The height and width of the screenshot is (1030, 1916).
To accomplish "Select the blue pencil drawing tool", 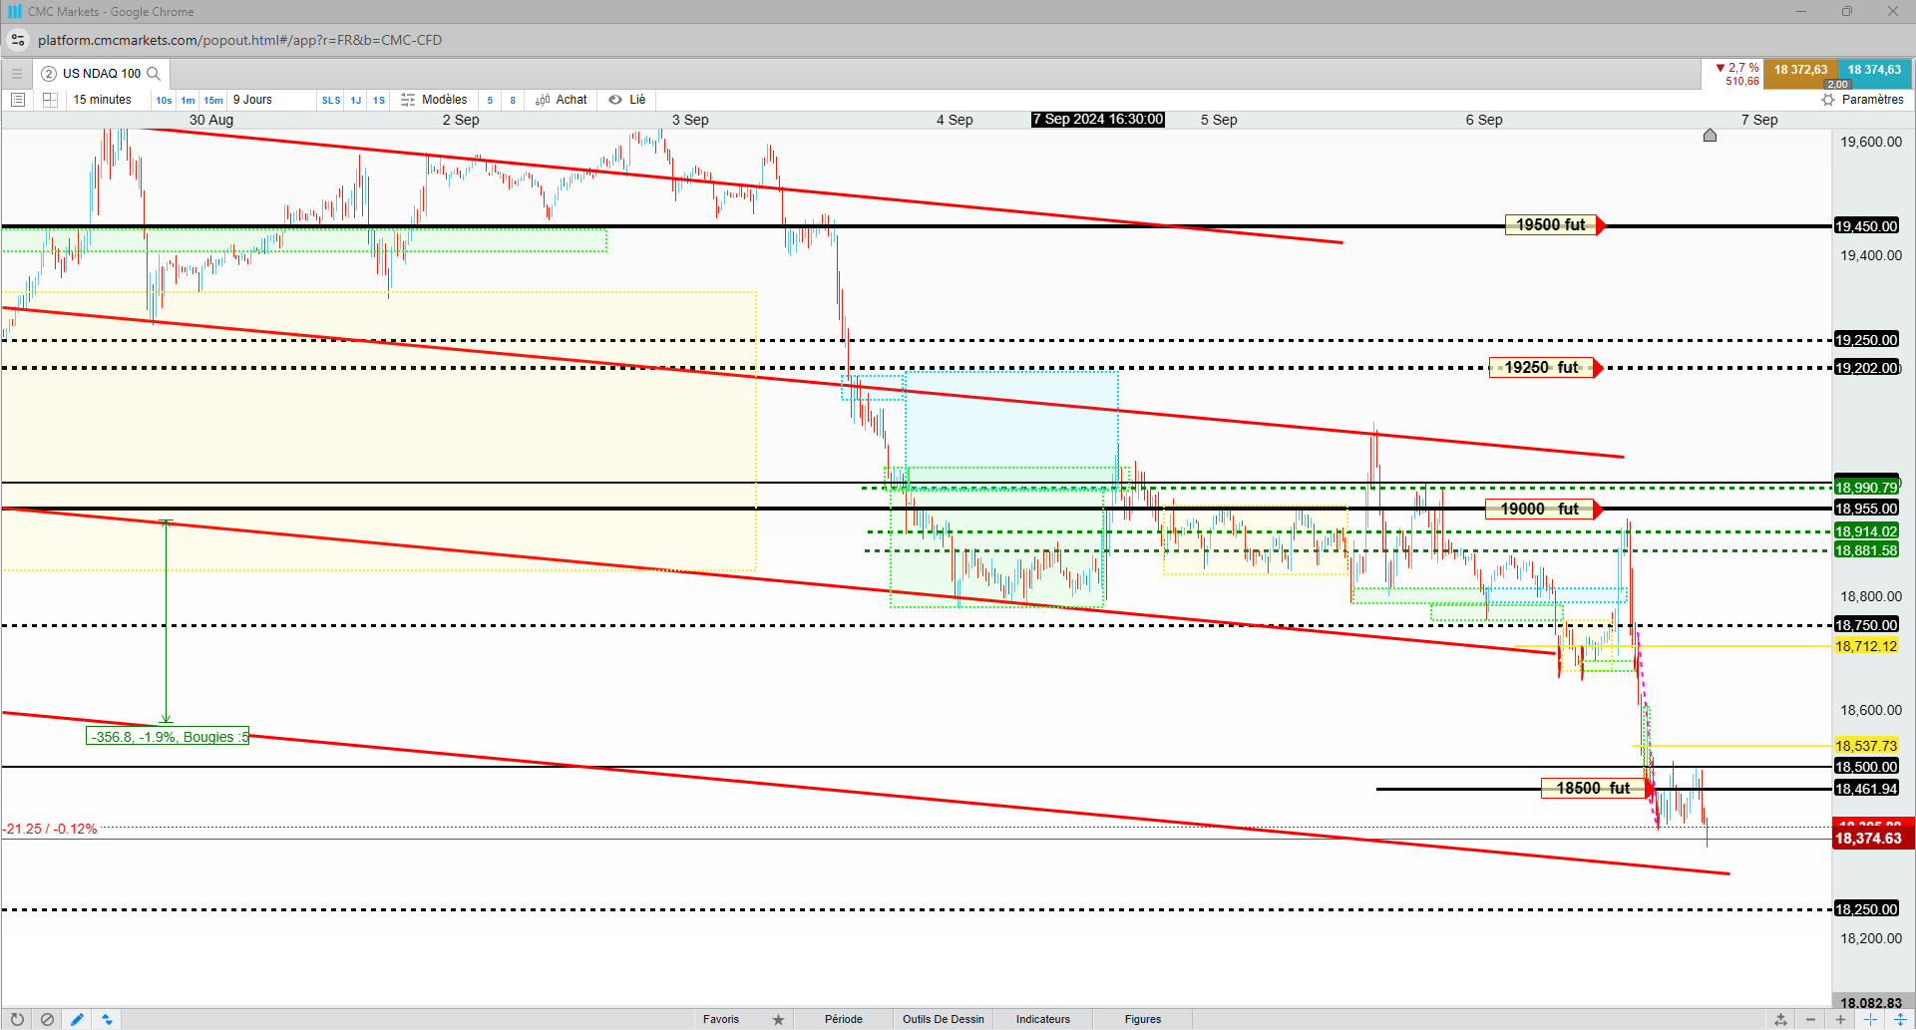I will pos(77,1019).
